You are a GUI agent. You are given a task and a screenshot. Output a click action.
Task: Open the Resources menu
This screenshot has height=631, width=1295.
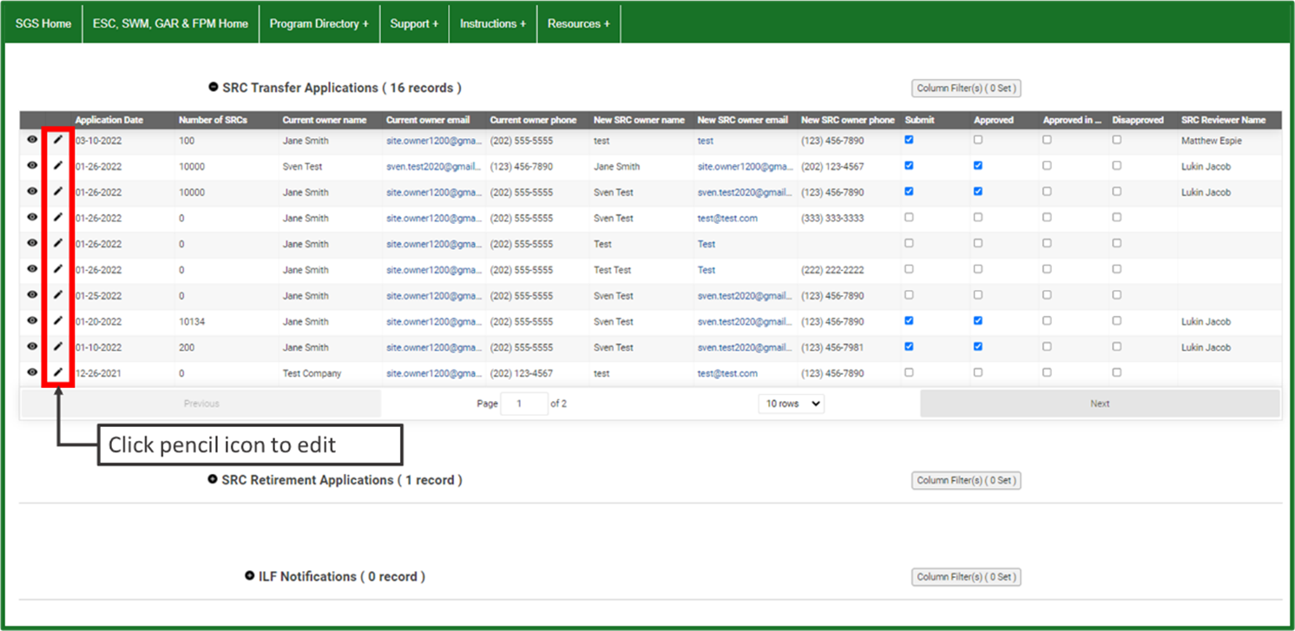[x=578, y=23]
